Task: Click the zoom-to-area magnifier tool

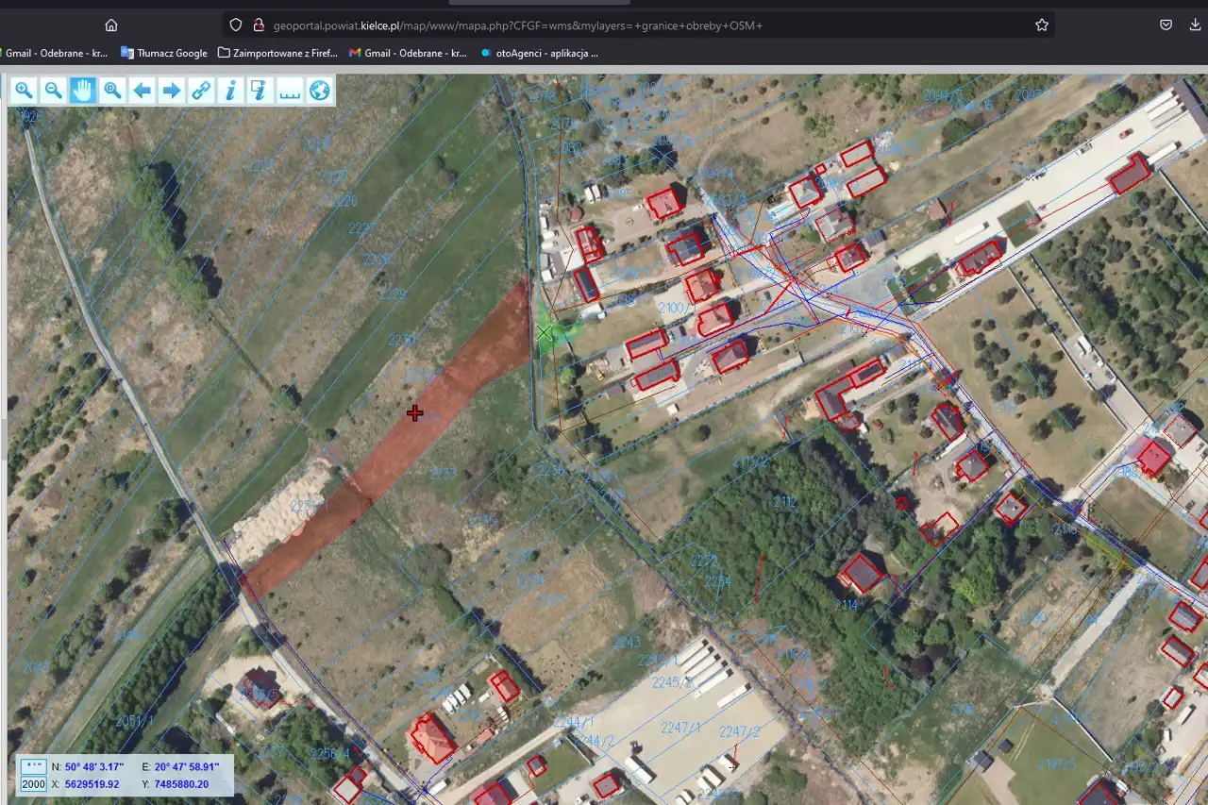Action: [x=112, y=91]
